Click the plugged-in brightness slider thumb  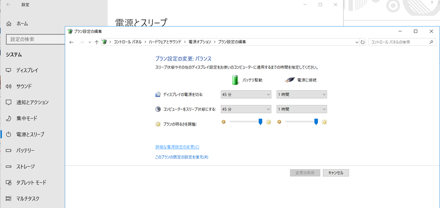tap(316, 122)
